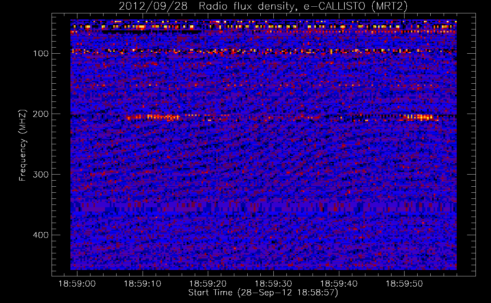Click the Start Time axis caption
Screen dimensions: 491x303
[x=263, y=293]
